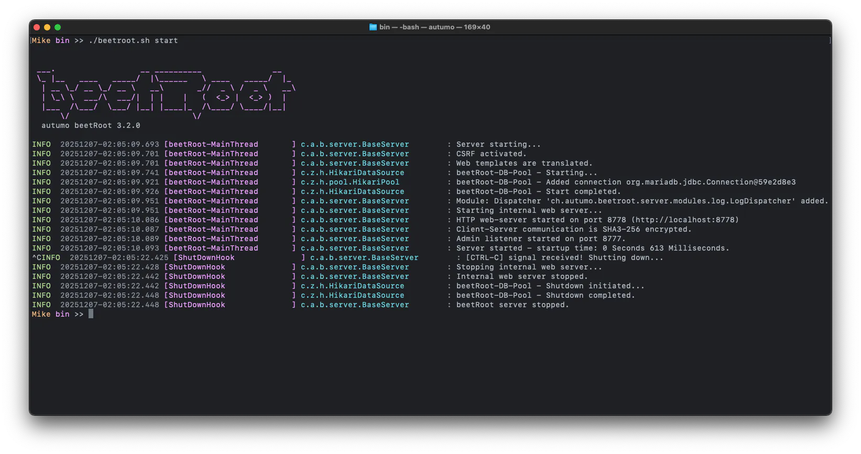Click the 'Web templates are translated.' message
The image size is (861, 454).
(524, 163)
